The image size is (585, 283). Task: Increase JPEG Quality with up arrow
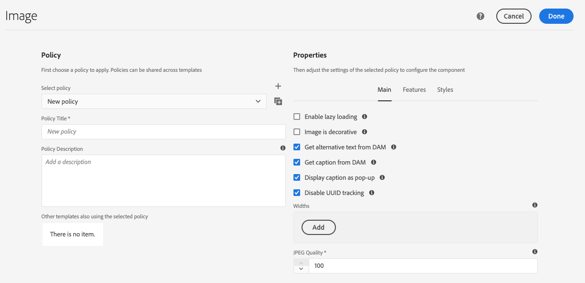click(x=301, y=263)
